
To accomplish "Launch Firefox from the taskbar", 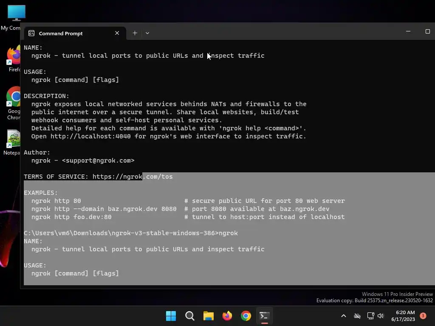I will coord(227,316).
